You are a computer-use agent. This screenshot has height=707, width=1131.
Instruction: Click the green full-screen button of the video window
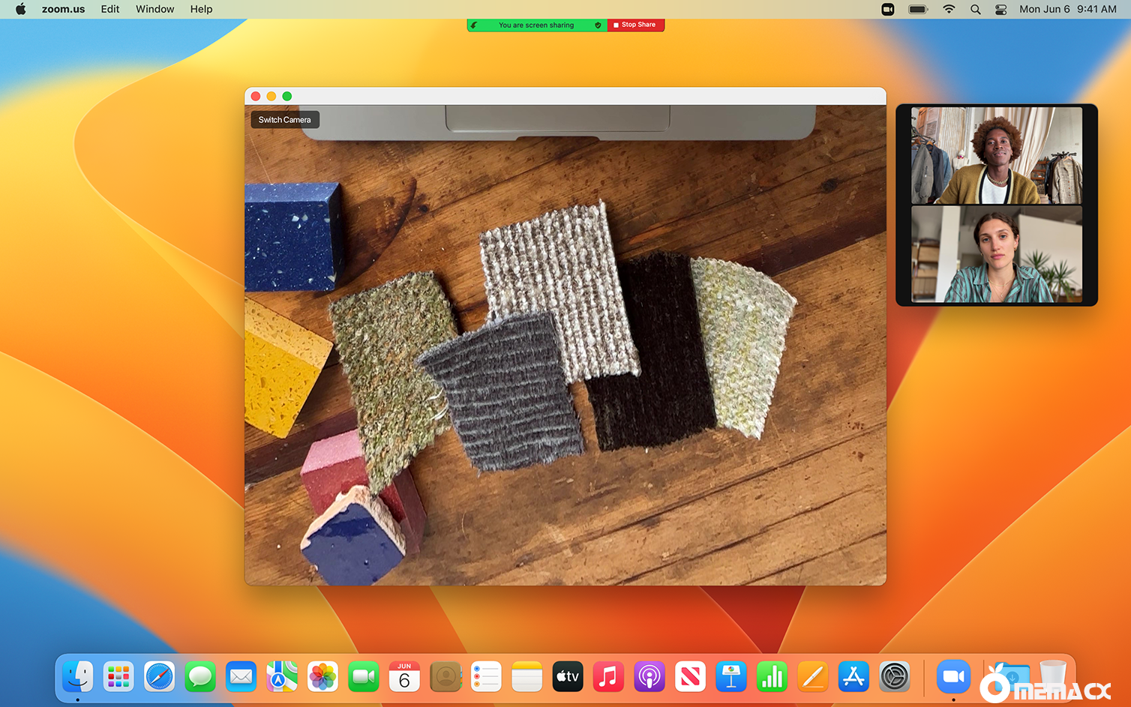click(287, 96)
